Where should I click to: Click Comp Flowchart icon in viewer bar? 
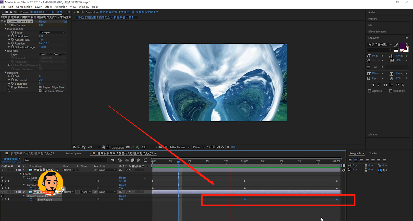(223, 147)
